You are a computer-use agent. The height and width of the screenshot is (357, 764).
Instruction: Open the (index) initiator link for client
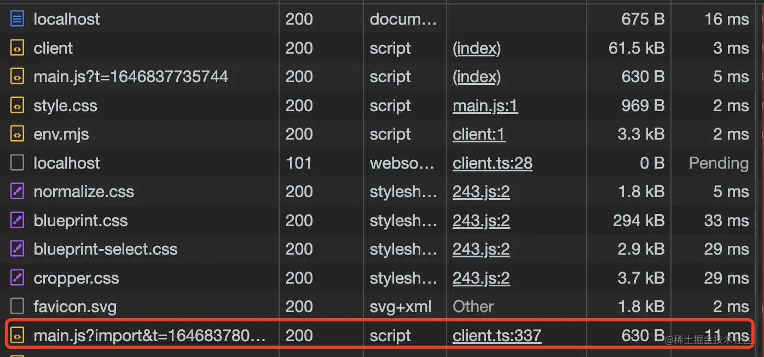click(x=477, y=48)
